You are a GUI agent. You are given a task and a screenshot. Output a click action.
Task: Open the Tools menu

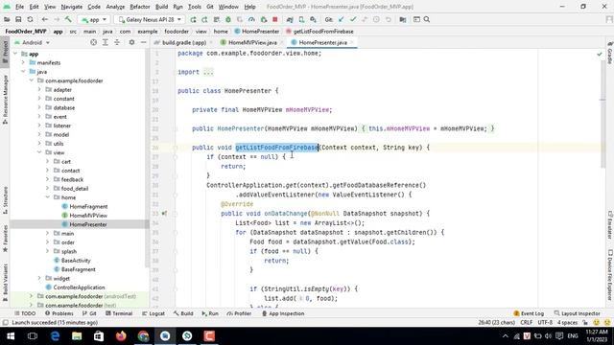(x=194, y=7)
